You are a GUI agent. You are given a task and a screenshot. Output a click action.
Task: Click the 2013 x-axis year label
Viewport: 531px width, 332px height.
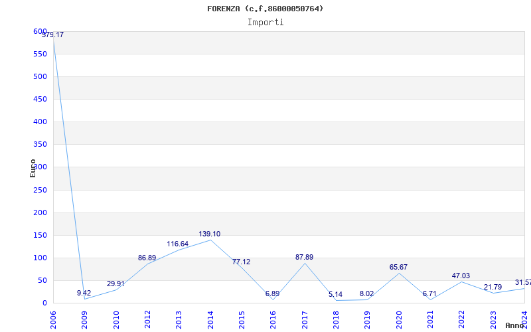[x=179, y=320]
